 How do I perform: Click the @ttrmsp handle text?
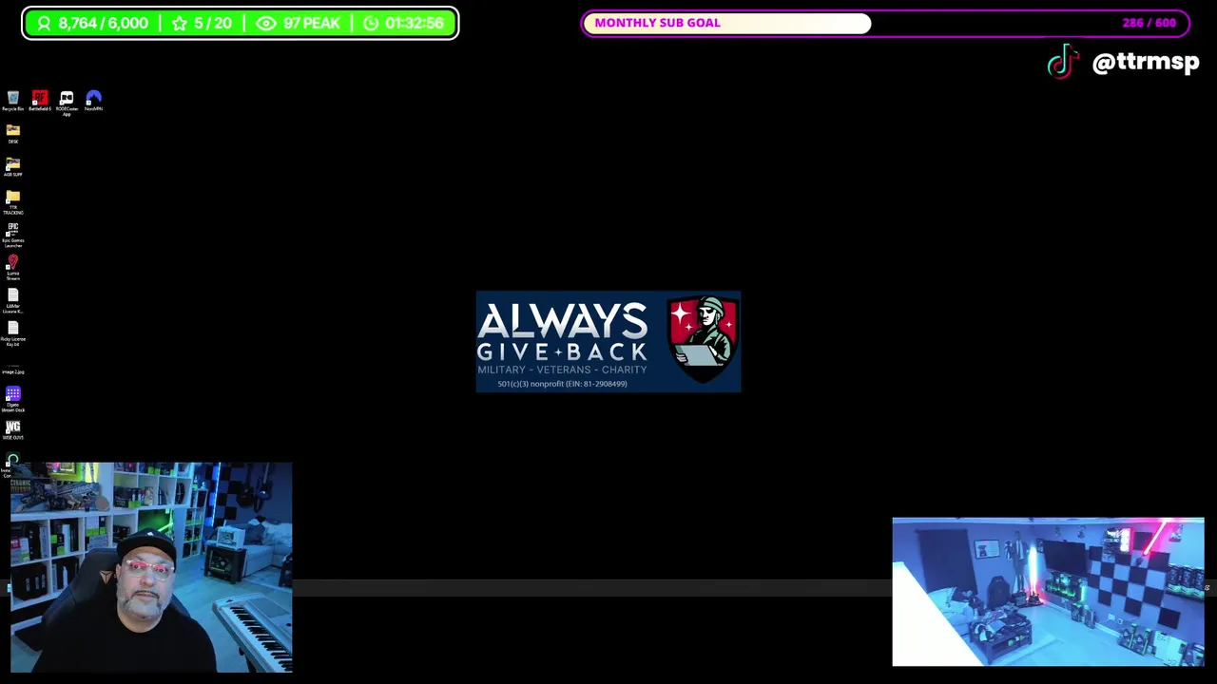tap(1146, 62)
